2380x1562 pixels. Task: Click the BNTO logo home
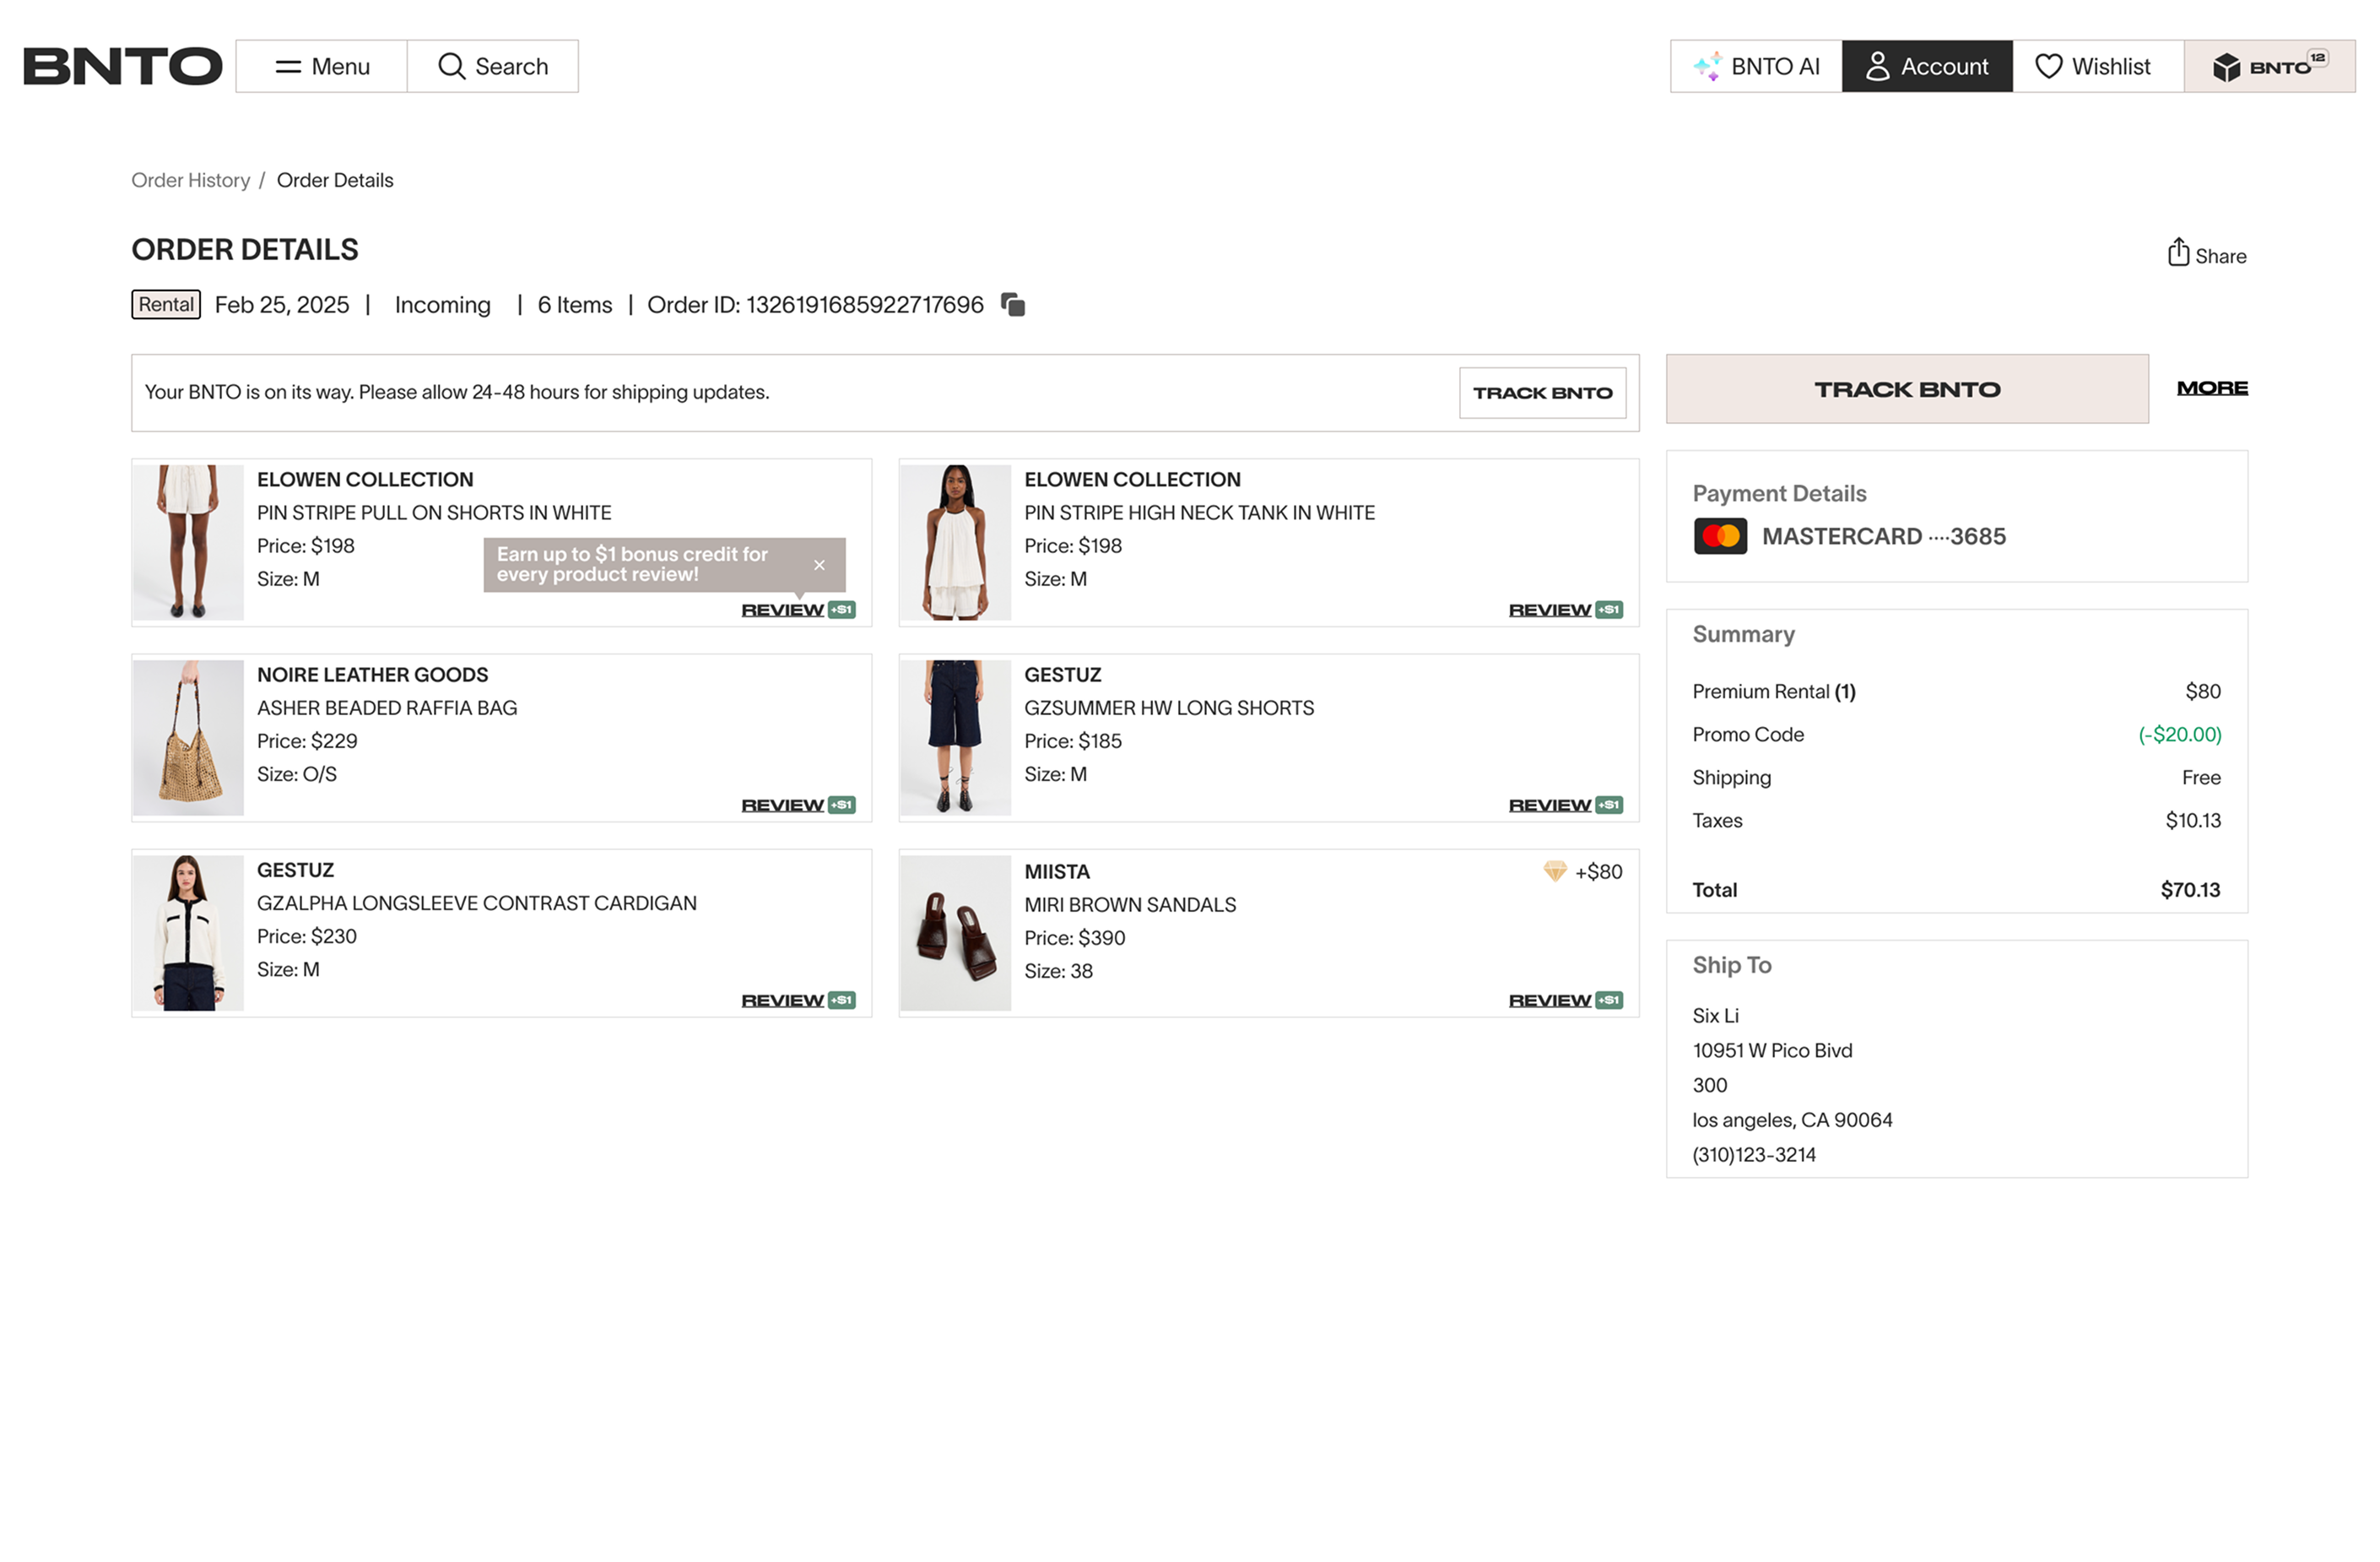click(x=122, y=67)
